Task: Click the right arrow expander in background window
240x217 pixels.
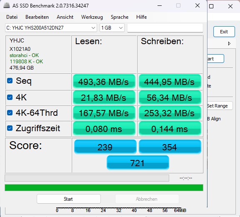Action: [229, 44]
